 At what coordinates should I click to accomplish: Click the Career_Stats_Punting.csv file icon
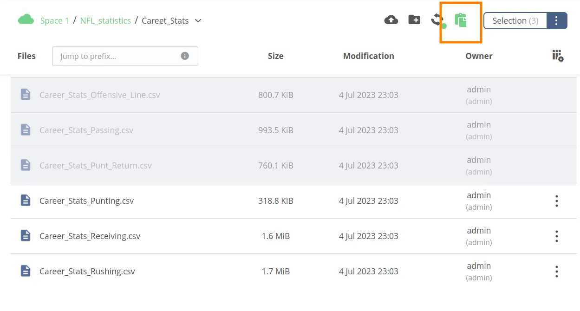point(26,201)
